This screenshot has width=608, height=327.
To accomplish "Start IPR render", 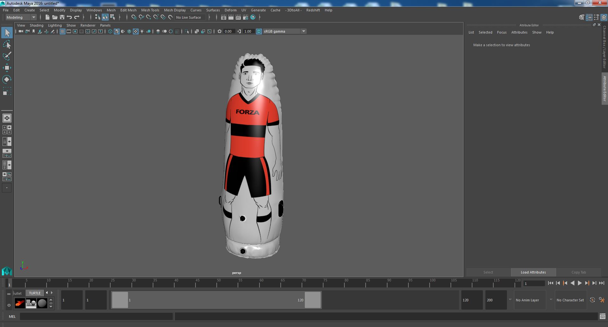I will (238, 17).
